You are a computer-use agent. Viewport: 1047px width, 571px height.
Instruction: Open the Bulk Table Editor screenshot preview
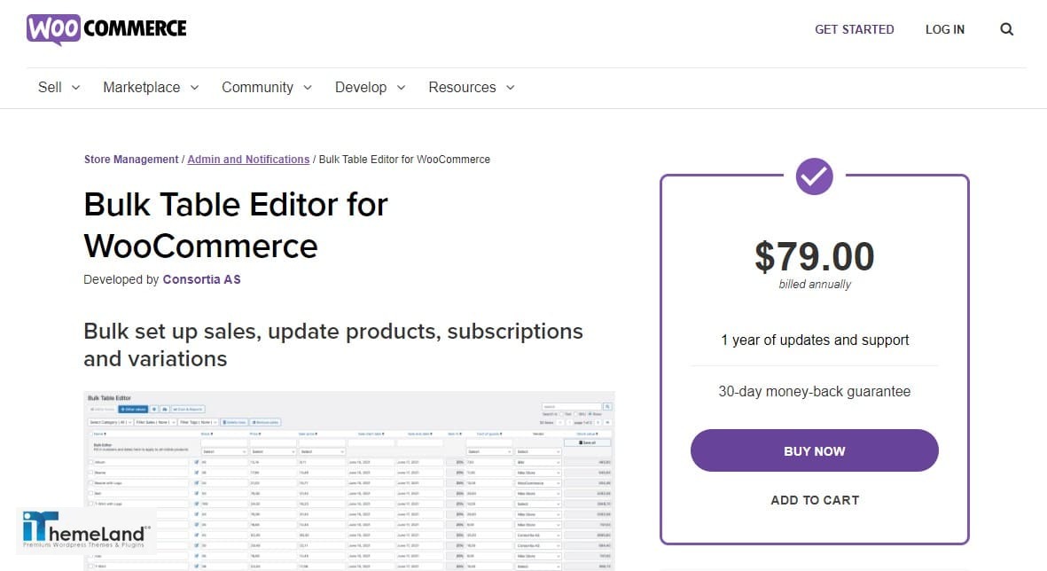click(x=349, y=481)
